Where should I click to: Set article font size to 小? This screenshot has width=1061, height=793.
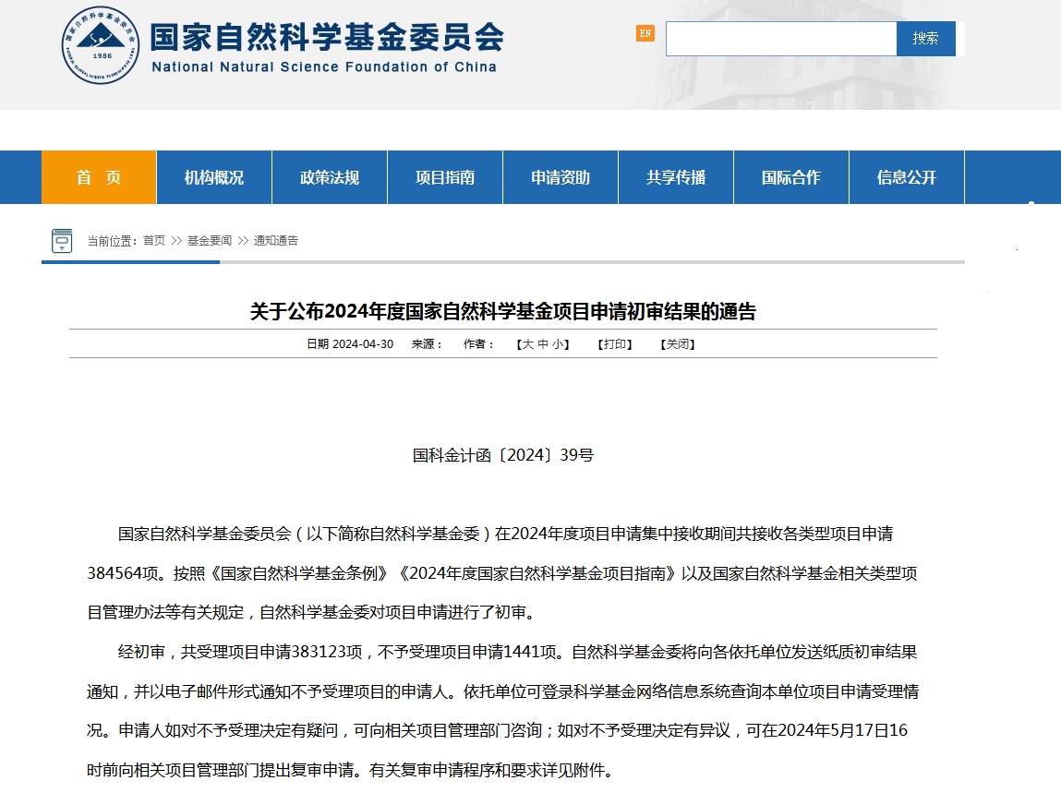click(x=558, y=343)
